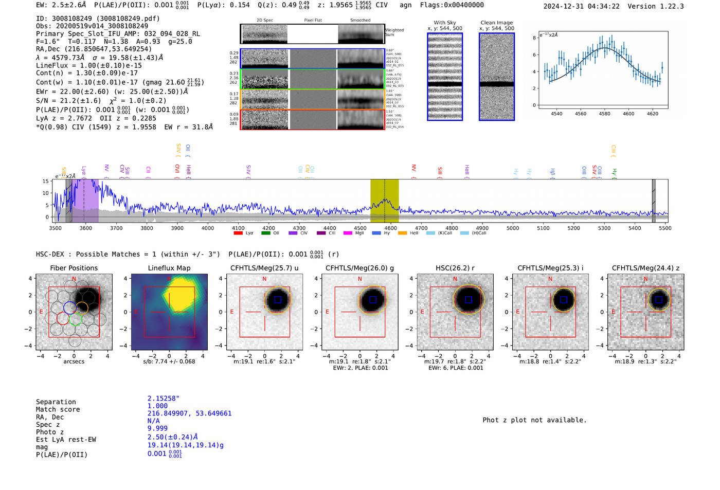Select the CFHTLS/Meg(26.0) g band cutout
Screen dimensions: 720x490
tap(360, 312)
